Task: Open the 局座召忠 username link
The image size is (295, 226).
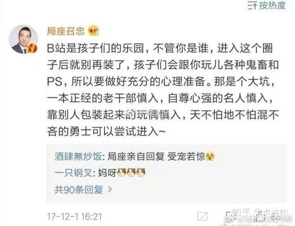Action: pos(66,31)
